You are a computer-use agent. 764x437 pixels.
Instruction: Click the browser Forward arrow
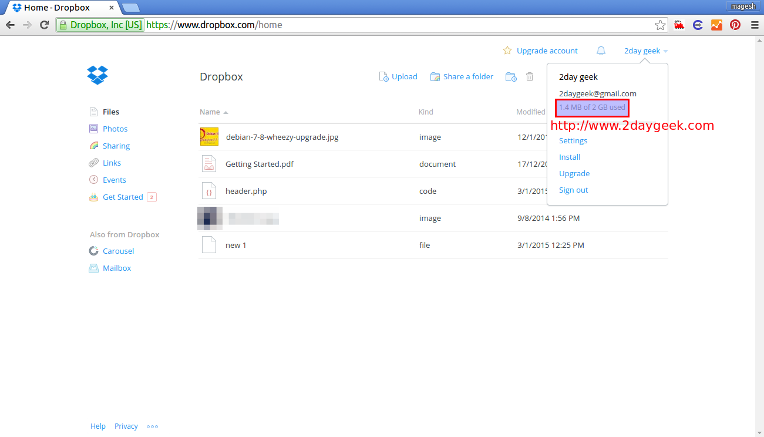pos(27,25)
